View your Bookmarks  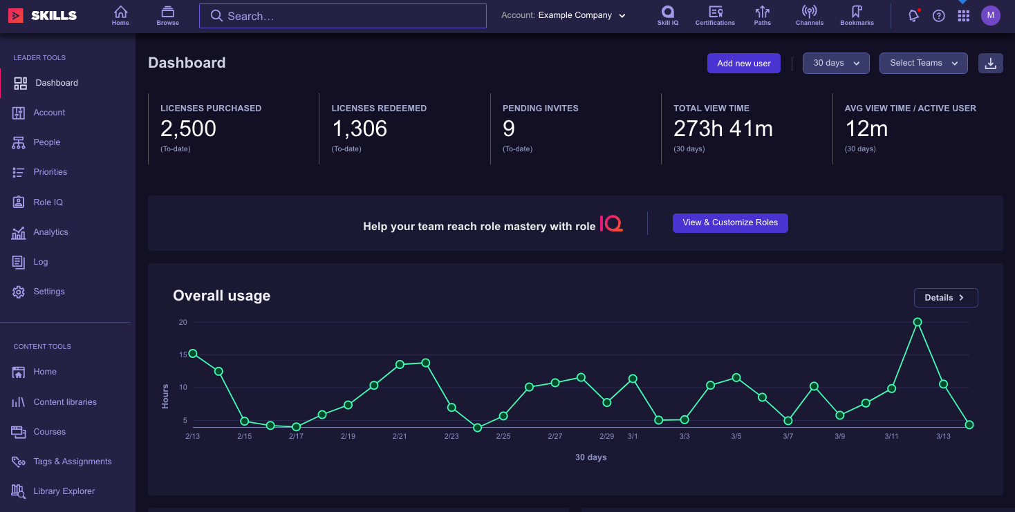pyautogui.click(x=856, y=15)
